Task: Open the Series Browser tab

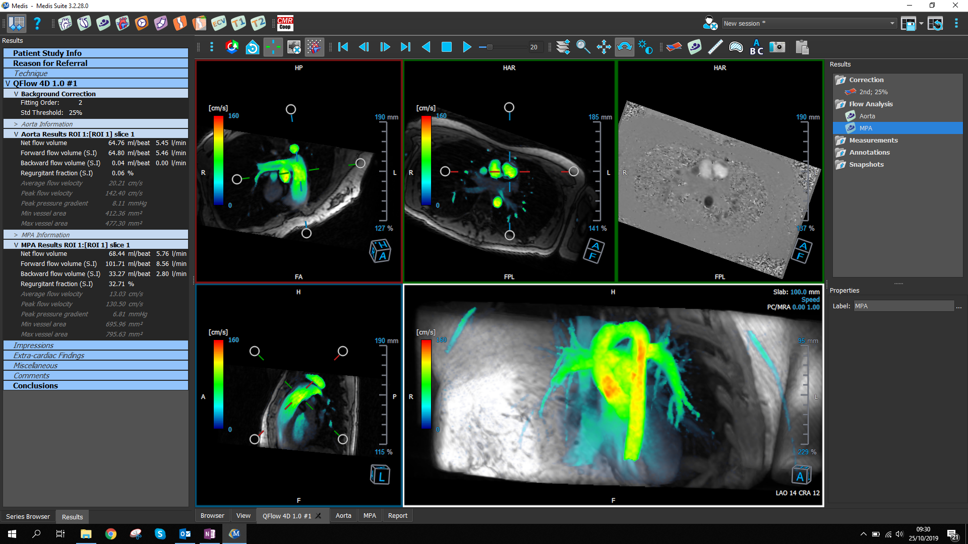Action: pyautogui.click(x=28, y=516)
